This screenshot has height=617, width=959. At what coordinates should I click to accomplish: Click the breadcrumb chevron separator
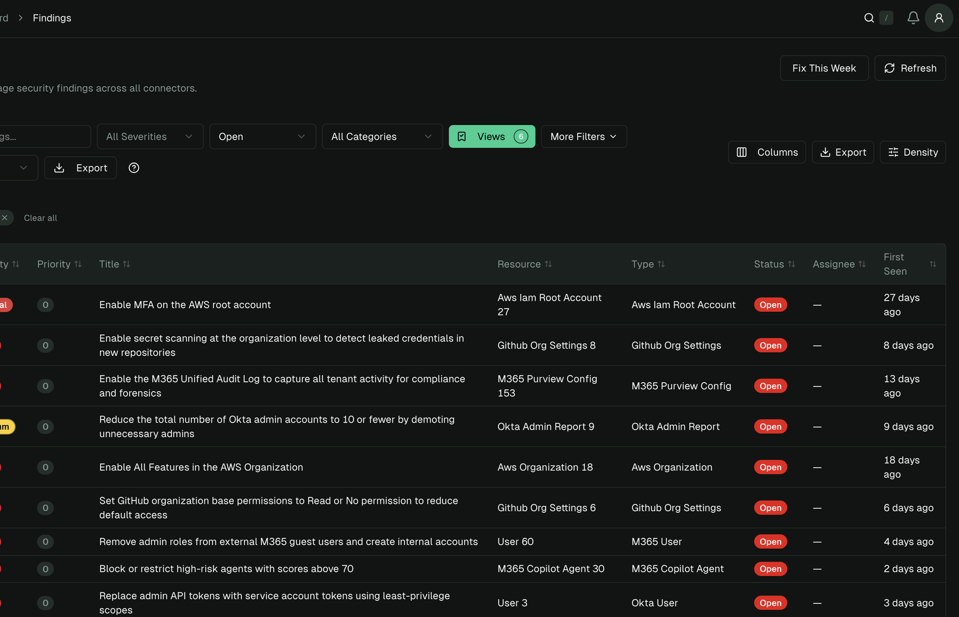click(x=20, y=18)
